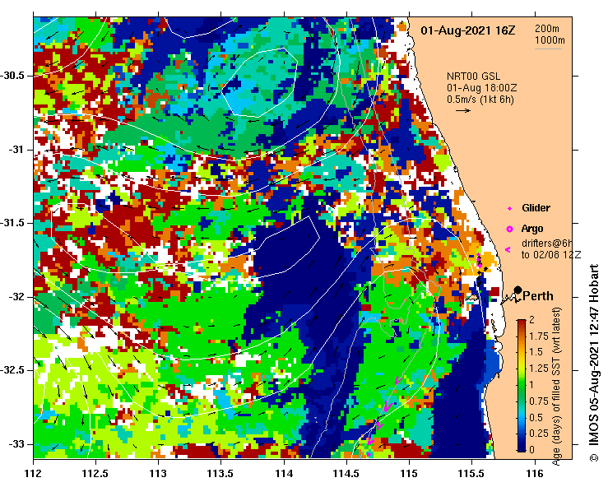The width and height of the screenshot is (608, 487).
Task: Click the colorbar at value 0
Action: coord(522,450)
